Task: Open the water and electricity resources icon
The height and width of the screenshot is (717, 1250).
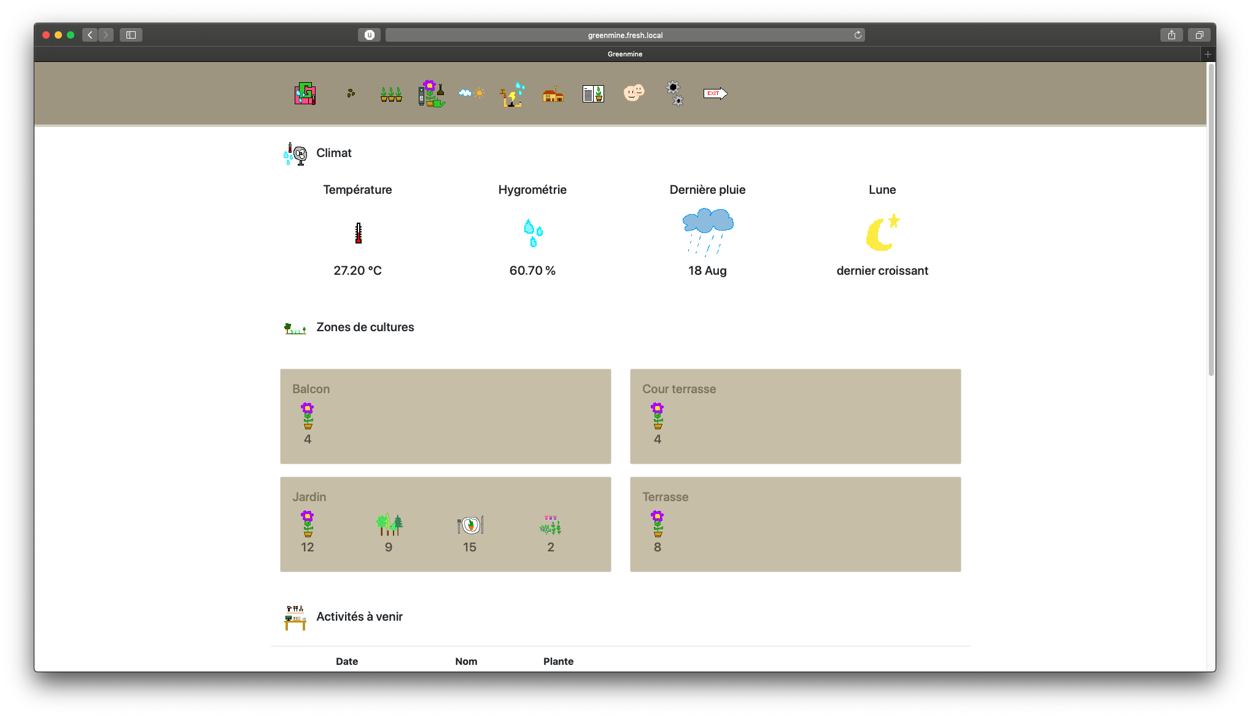Action: pyautogui.click(x=512, y=94)
